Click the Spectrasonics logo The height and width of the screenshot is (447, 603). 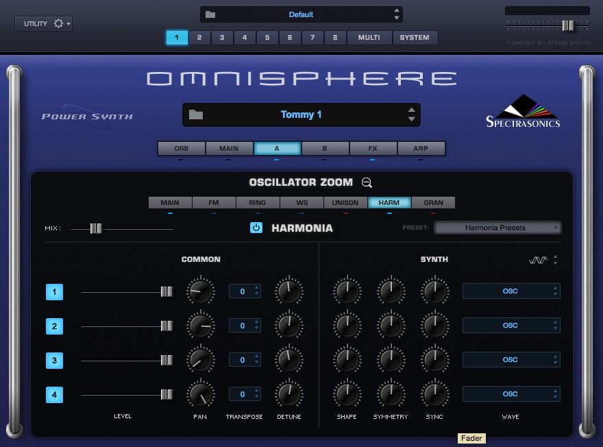(x=523, y=111)
